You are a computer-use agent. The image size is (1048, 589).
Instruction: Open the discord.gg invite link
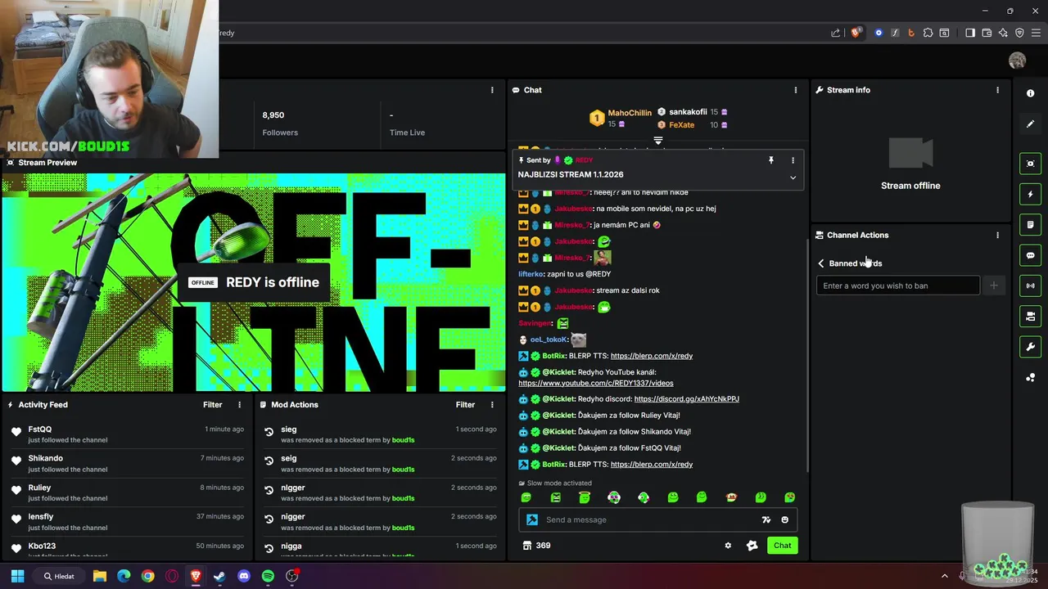coord(686,399)
